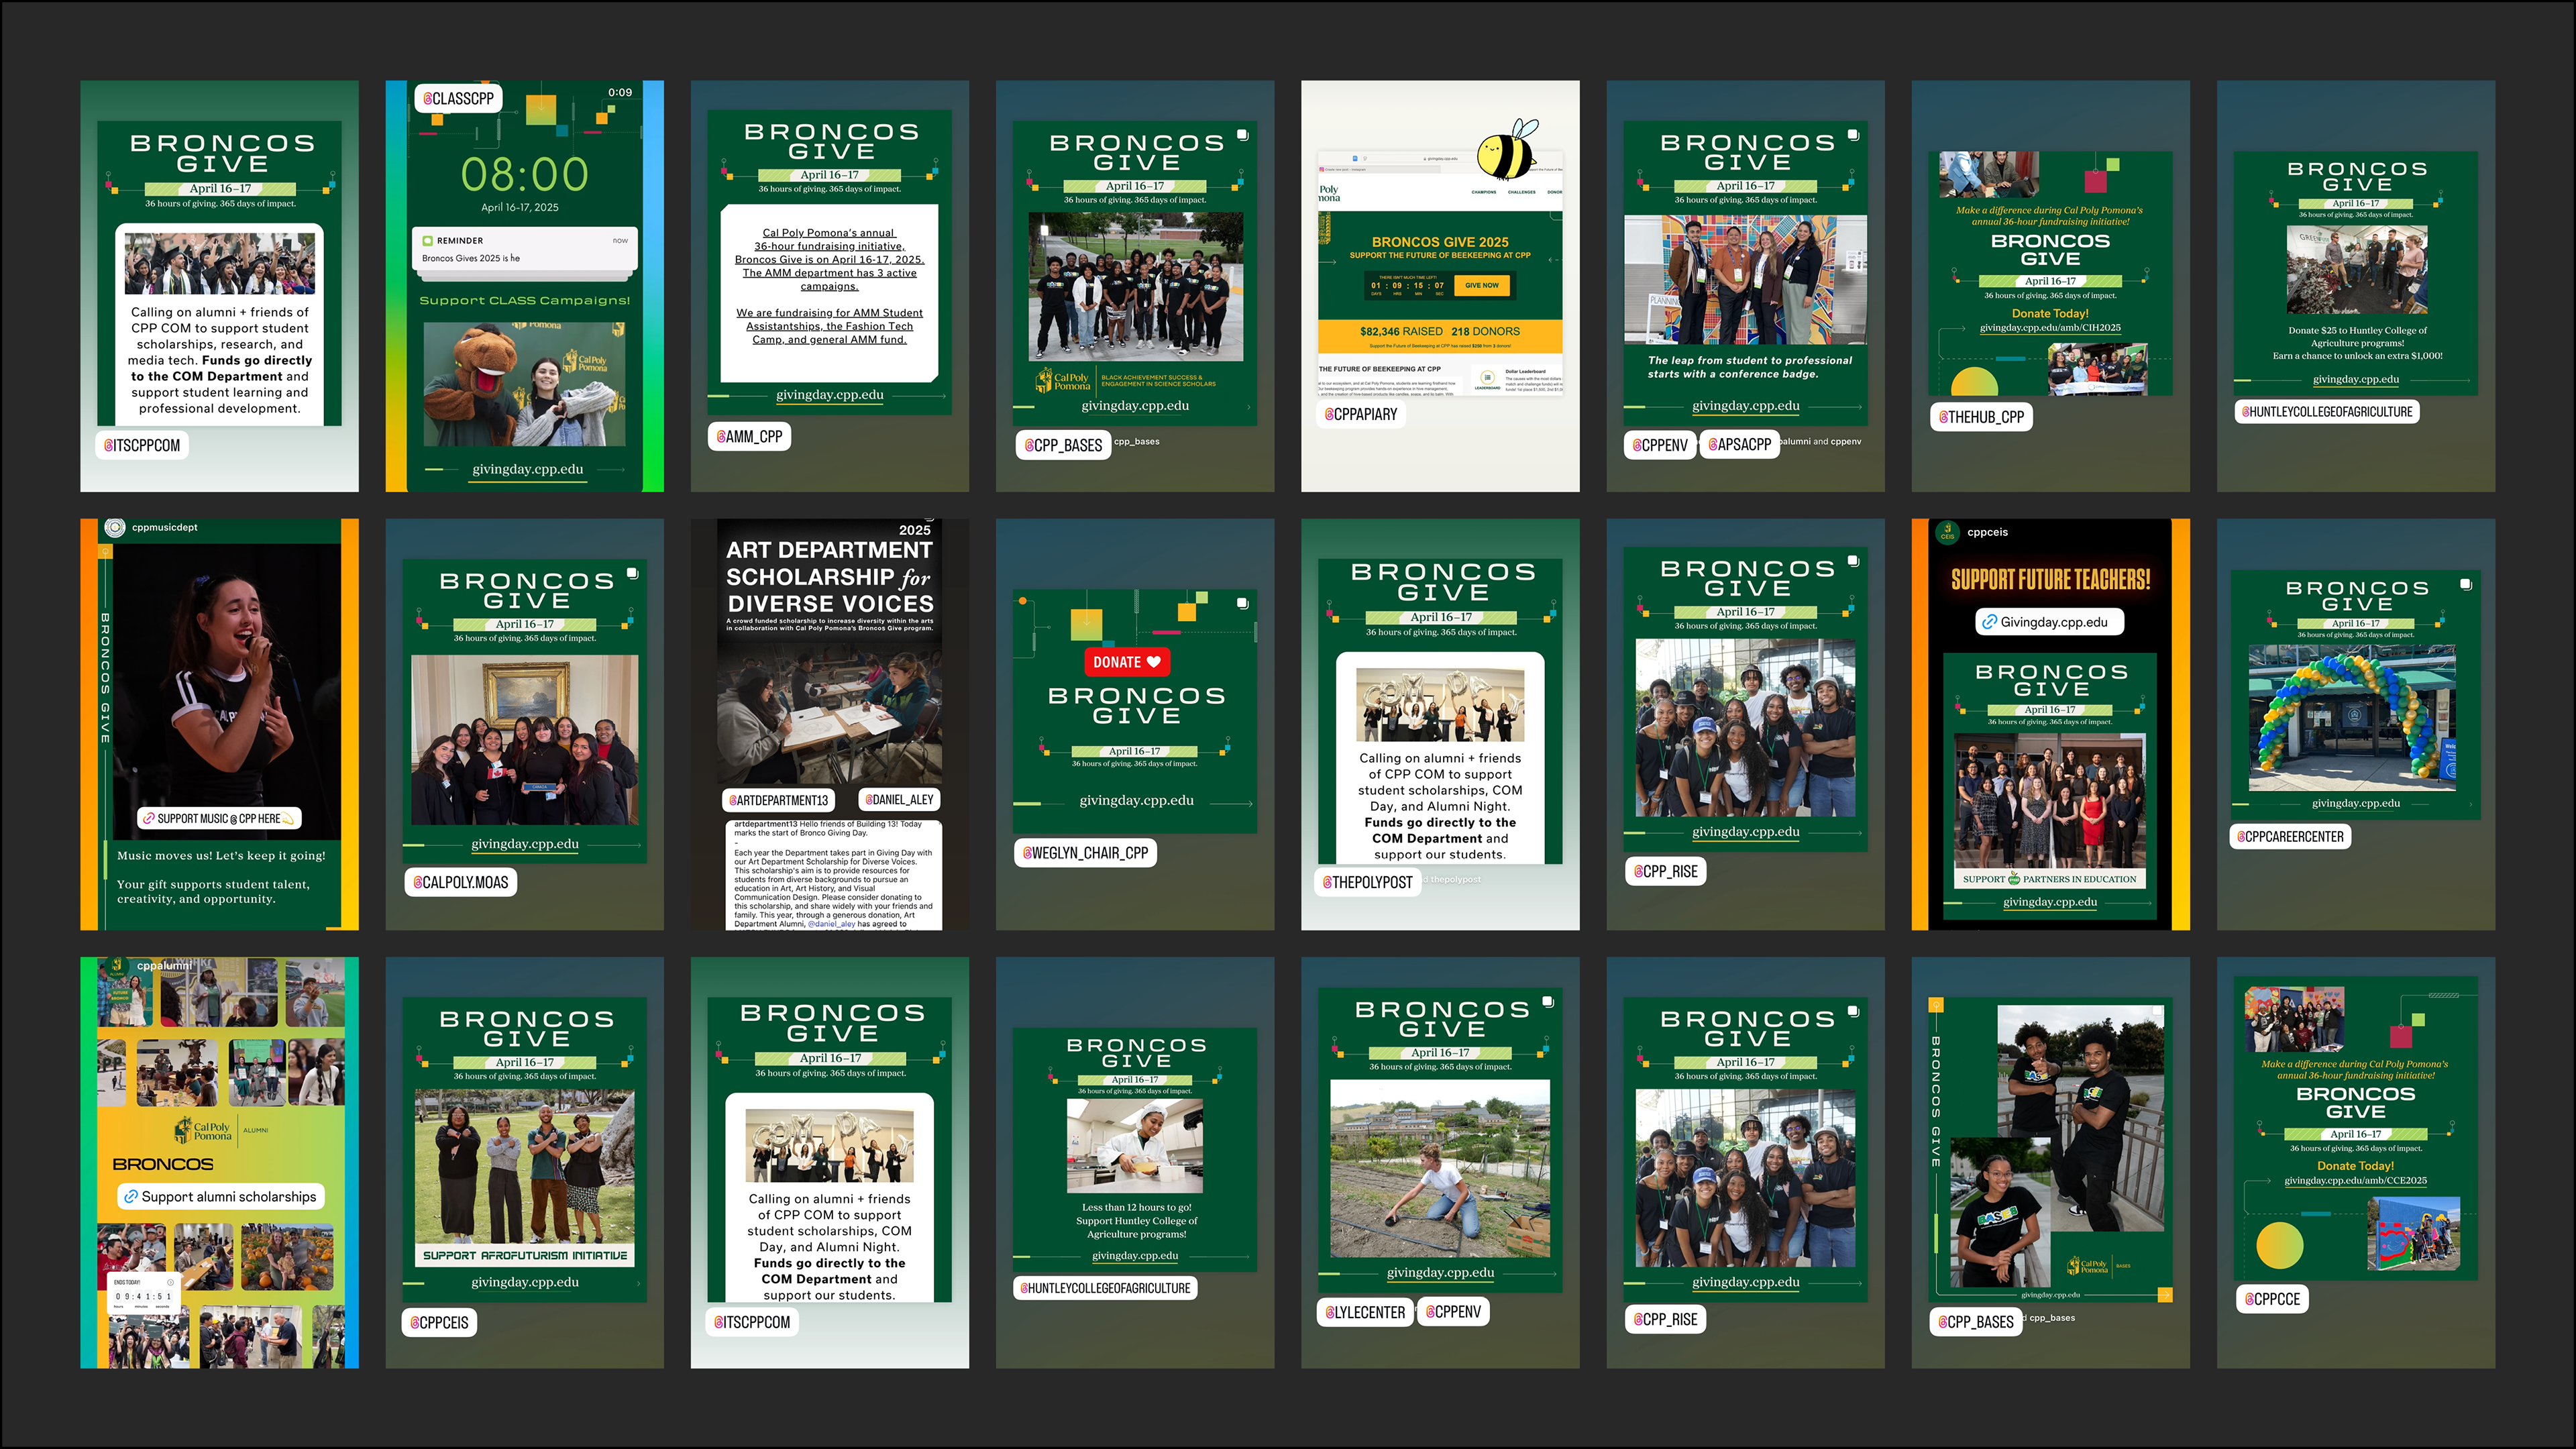This screenshot has height=1449, width=2576.
Task: Tap the @APSACPP mention tag
Action: click(x=1740, y=445)
